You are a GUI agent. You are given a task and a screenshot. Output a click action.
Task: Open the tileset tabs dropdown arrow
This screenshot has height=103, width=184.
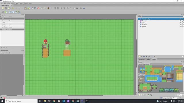[183, 64]
